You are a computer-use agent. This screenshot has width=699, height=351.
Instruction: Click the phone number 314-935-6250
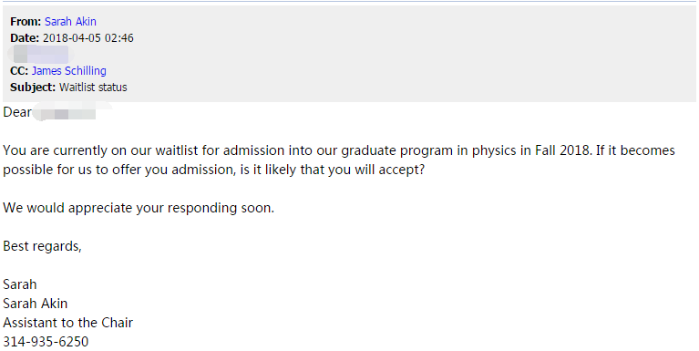(46, 342)
